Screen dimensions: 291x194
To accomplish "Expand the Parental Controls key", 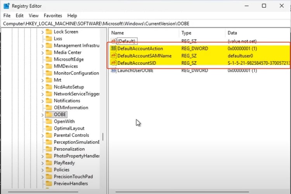I will tap(42, 135).
